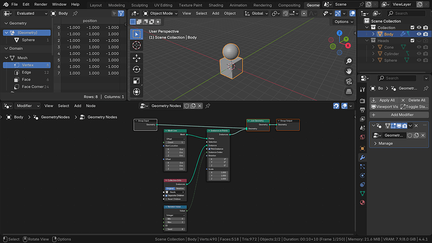Open the Particles properties tab
The height and width of the screenshot is (243, 432).
click(x=363, y=167)
